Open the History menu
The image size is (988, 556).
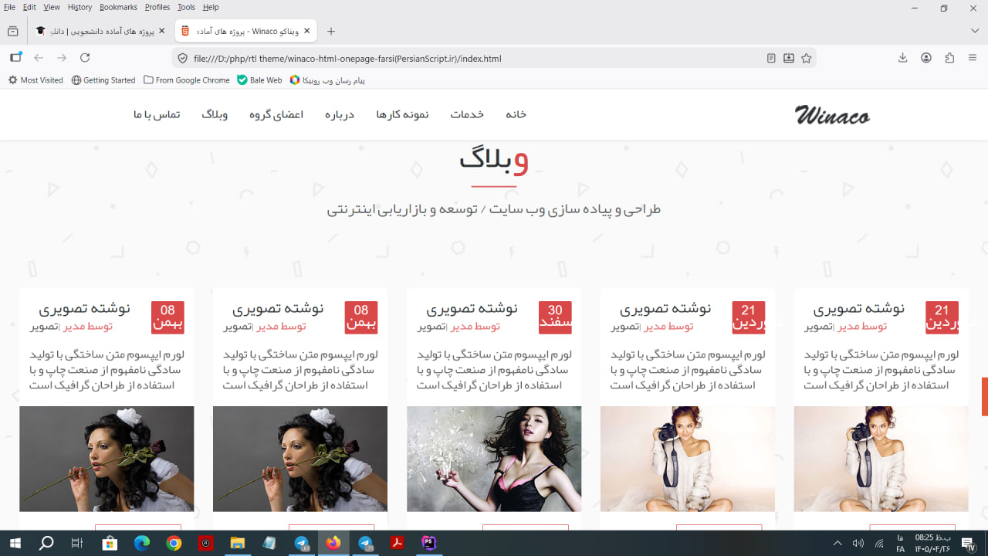tap(80, 7)
